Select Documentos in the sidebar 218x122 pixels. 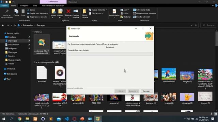pyautogui.click(x=14, y=45)
